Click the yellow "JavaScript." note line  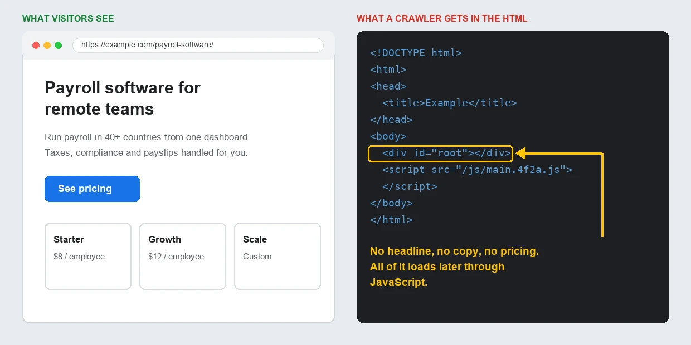[398, 283]
